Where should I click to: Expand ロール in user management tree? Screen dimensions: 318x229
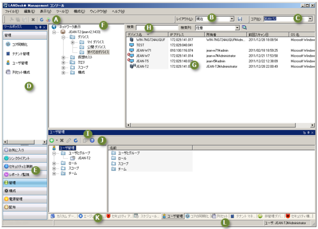click(x=54, y=163)
